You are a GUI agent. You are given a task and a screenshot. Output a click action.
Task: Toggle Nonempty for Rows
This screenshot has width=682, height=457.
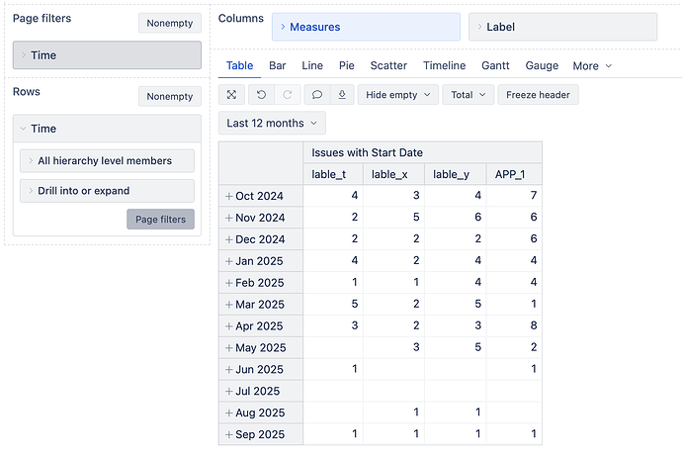(x=170, y=96)
